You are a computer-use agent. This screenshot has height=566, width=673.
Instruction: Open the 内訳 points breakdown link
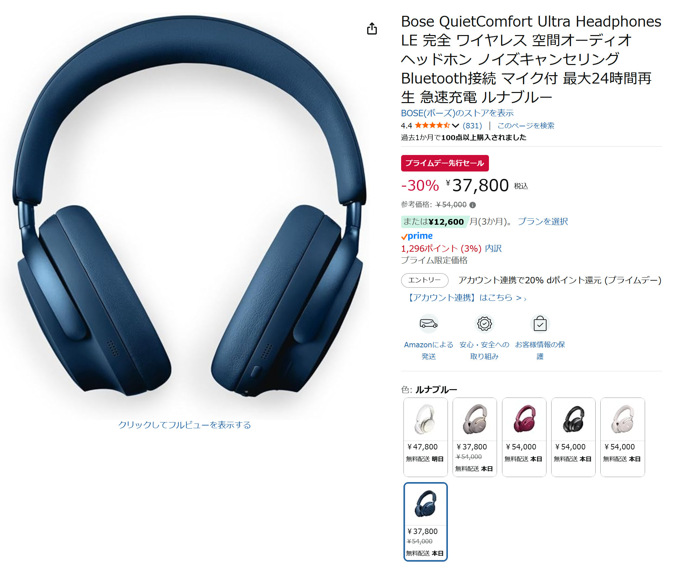(493, 249)
